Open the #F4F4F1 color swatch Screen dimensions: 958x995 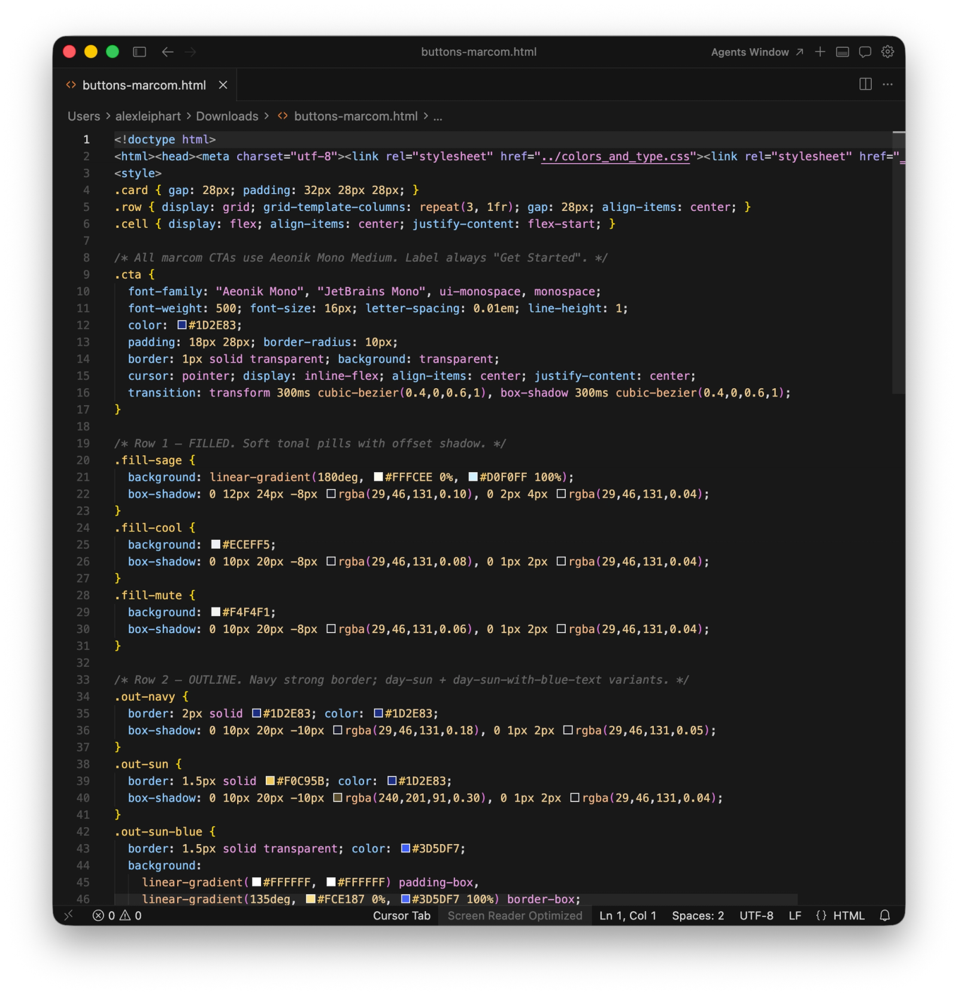click(216, 612)
